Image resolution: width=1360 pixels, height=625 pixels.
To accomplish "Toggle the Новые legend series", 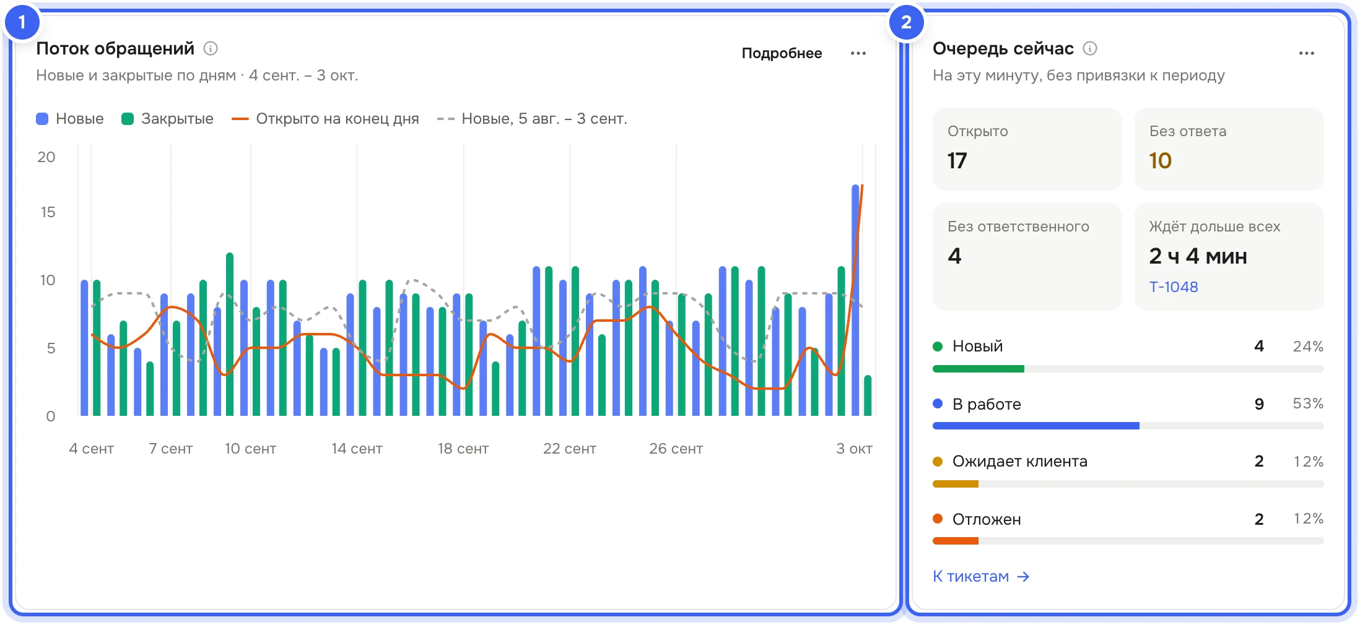I will pyautogui.click(x=70, y=119).
